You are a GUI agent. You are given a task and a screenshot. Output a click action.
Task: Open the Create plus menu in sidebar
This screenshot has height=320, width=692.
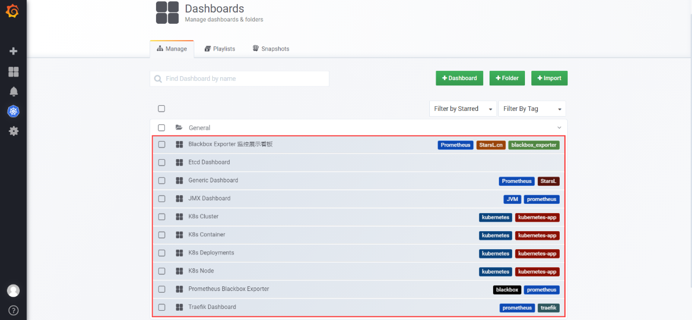click(13, 51)
